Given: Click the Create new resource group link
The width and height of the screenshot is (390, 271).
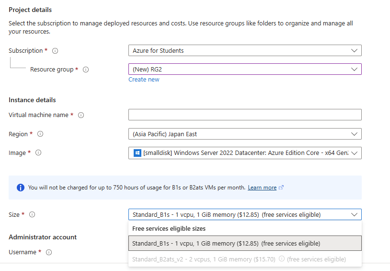Looking at the screenshot, I should click(144, 80).
